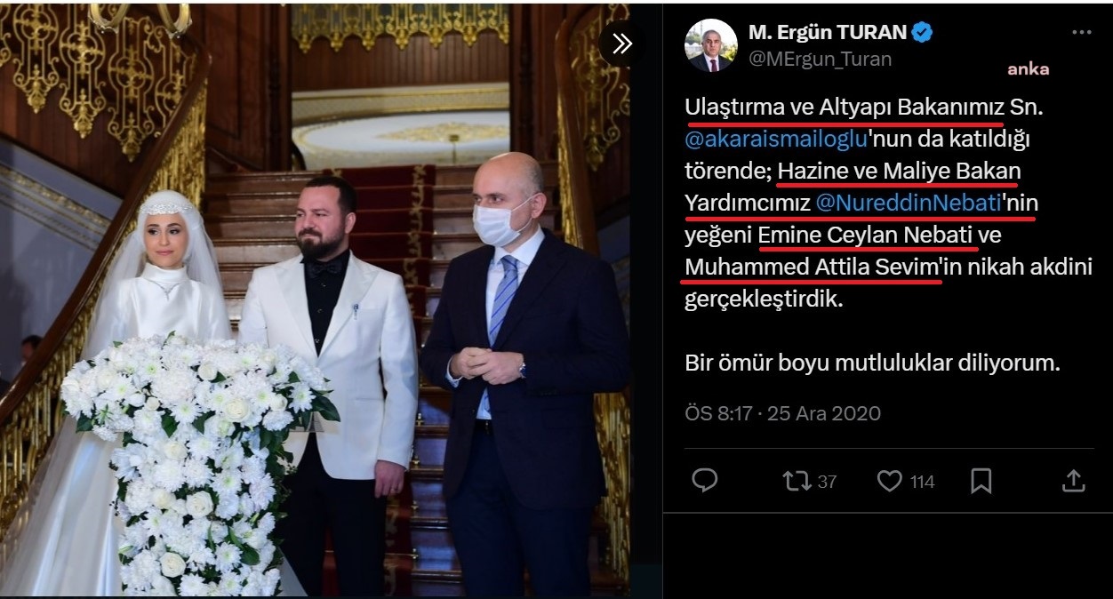Open the share upload arrow icon
1113x599 pixels.
(x=1074, y=481)
